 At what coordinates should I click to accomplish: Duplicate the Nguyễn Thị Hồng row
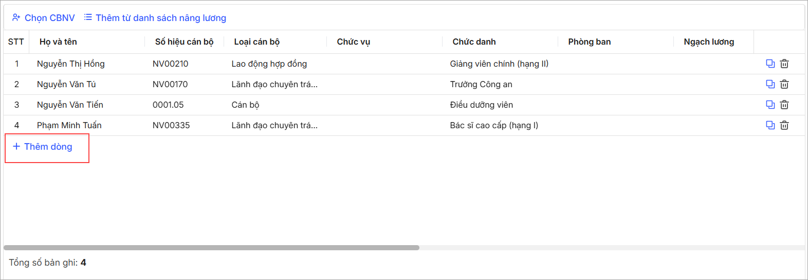(770, 64)
